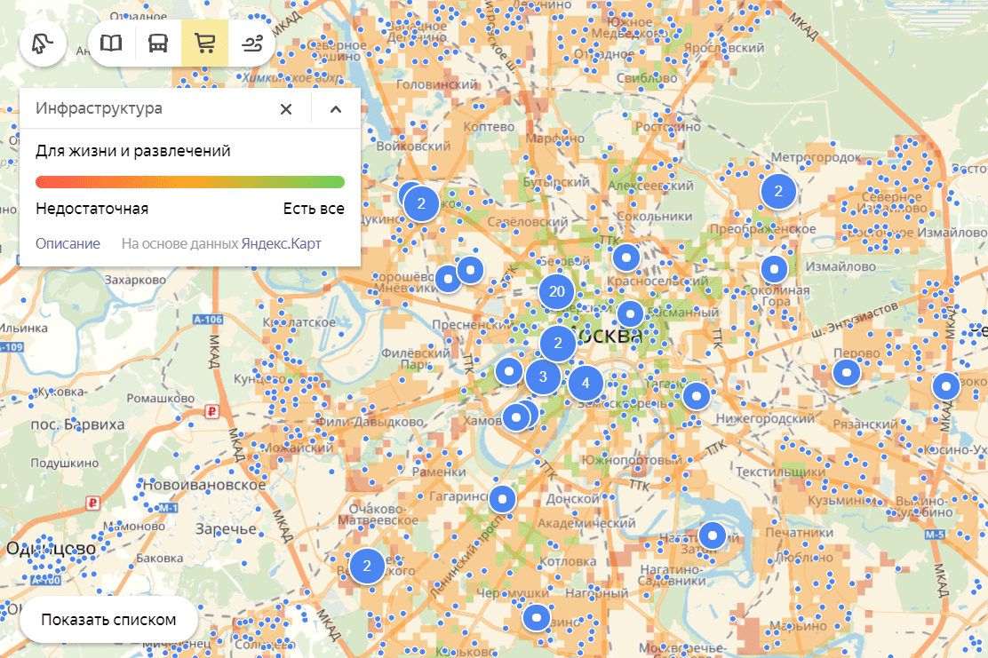This screenshot has width=988, height=658.
Task: Open the cluster marker labeled 4
Action: click(585, 384)
